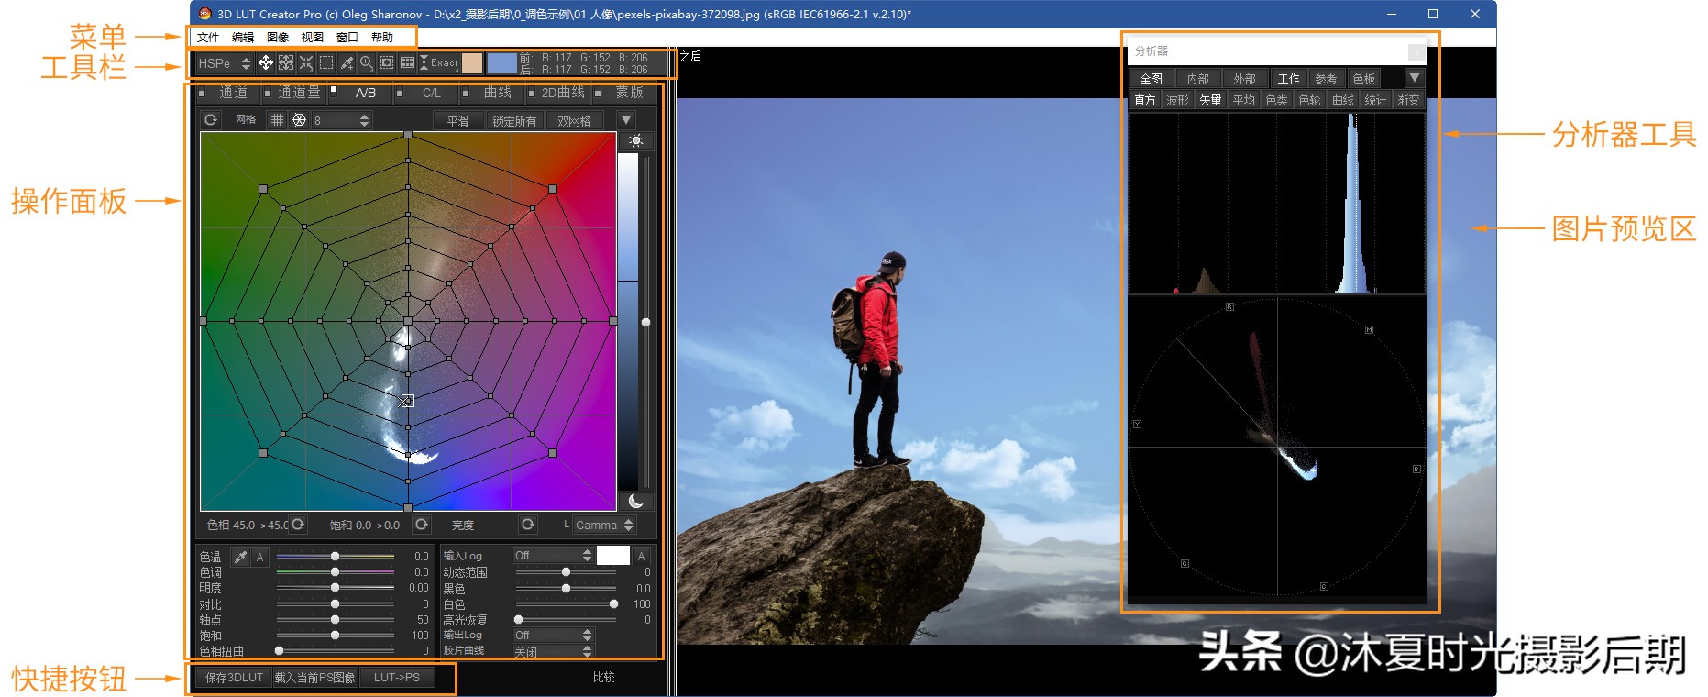Toggle 平滑 smoothing button
The width and height of the screenshot is (1708, 697).
coord(458,121)
